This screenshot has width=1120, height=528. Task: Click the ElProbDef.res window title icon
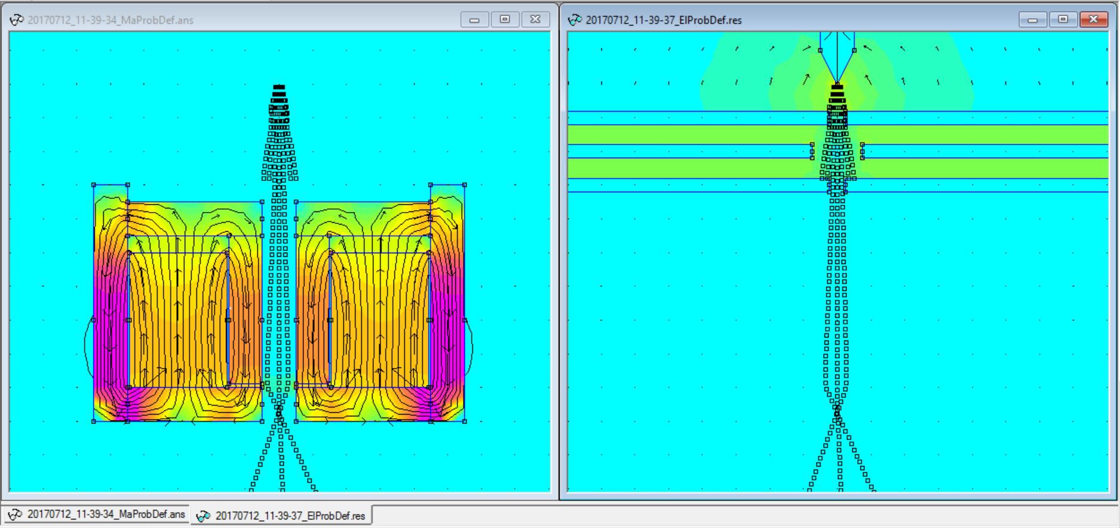tap(575, 20)
